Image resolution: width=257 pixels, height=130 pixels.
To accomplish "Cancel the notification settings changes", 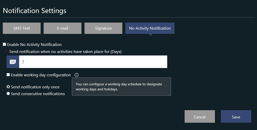I will point(200,116).
